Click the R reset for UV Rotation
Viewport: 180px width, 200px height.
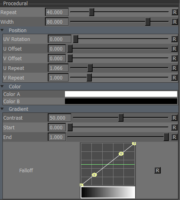click(x=174, y=39)
